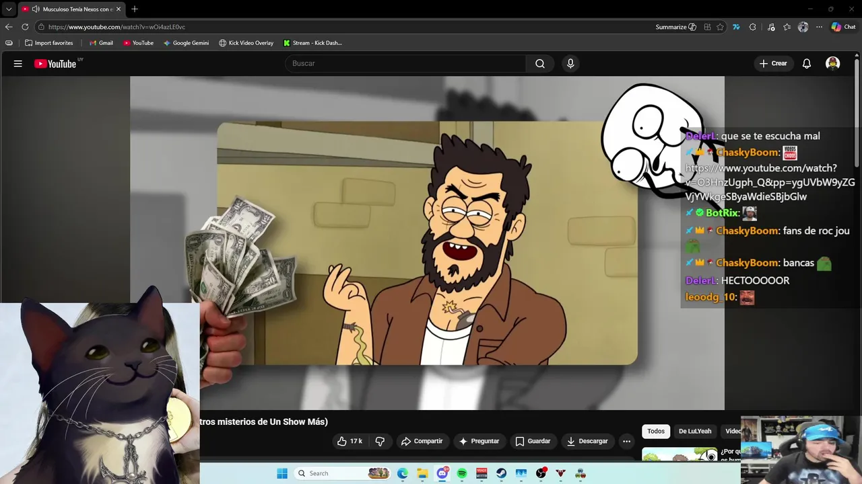The width and height of the screenshot is (862, 484).
Task: Open a new browser tab with plus
Action: 135,9
